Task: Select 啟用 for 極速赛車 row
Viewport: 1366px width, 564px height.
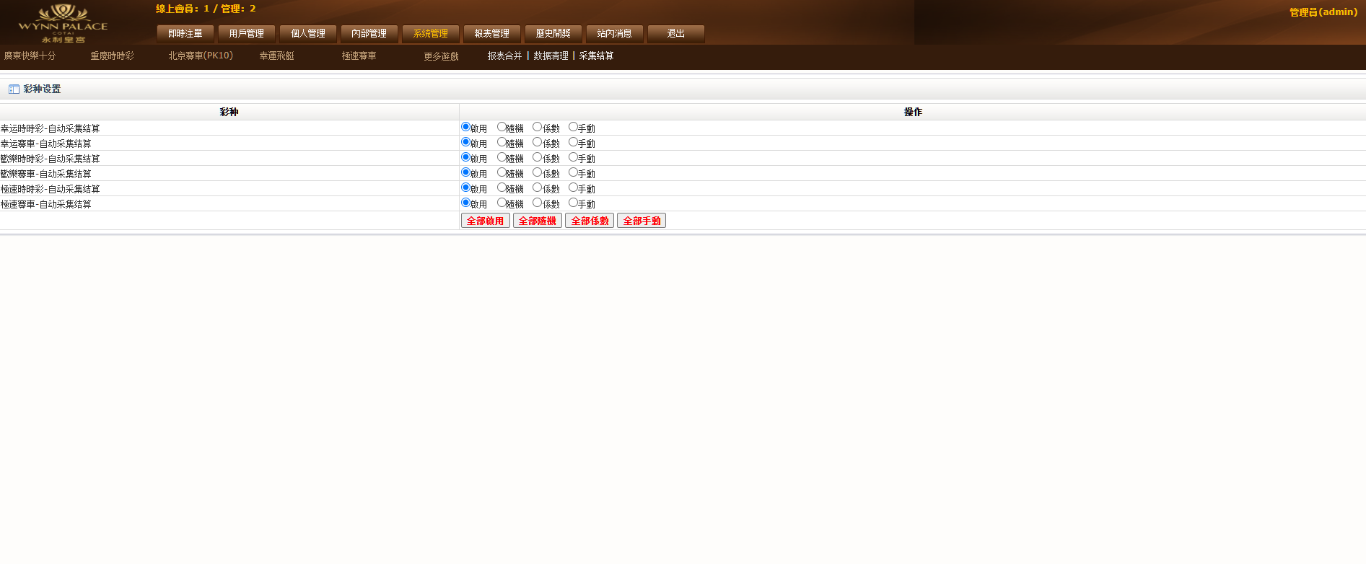Action: (x=465, y=203)
